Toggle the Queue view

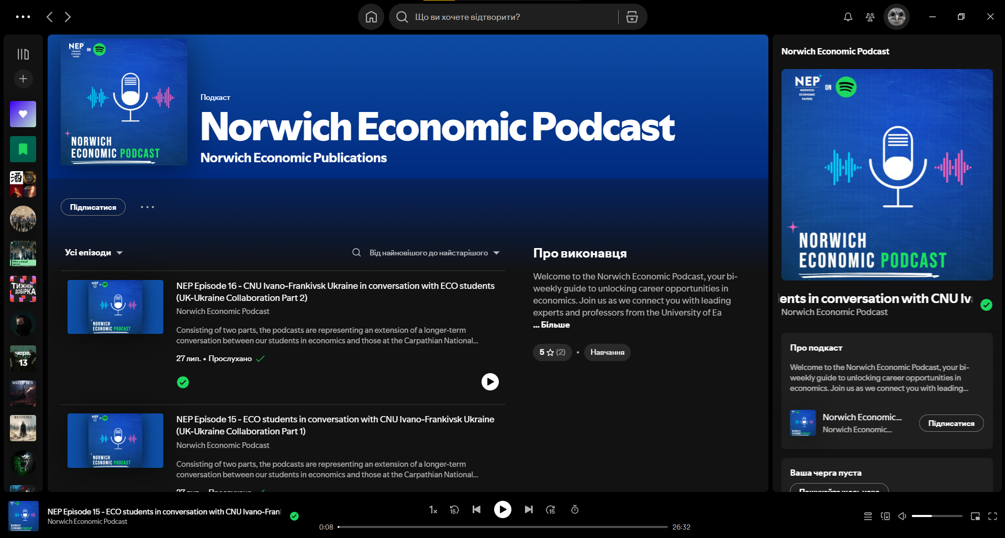[868, 516]
